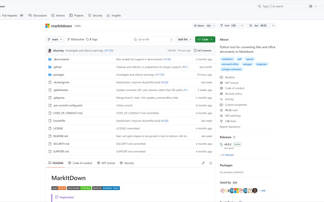Click the Go to file search field
Screen dimensions: 324x202
pos(153,39)
